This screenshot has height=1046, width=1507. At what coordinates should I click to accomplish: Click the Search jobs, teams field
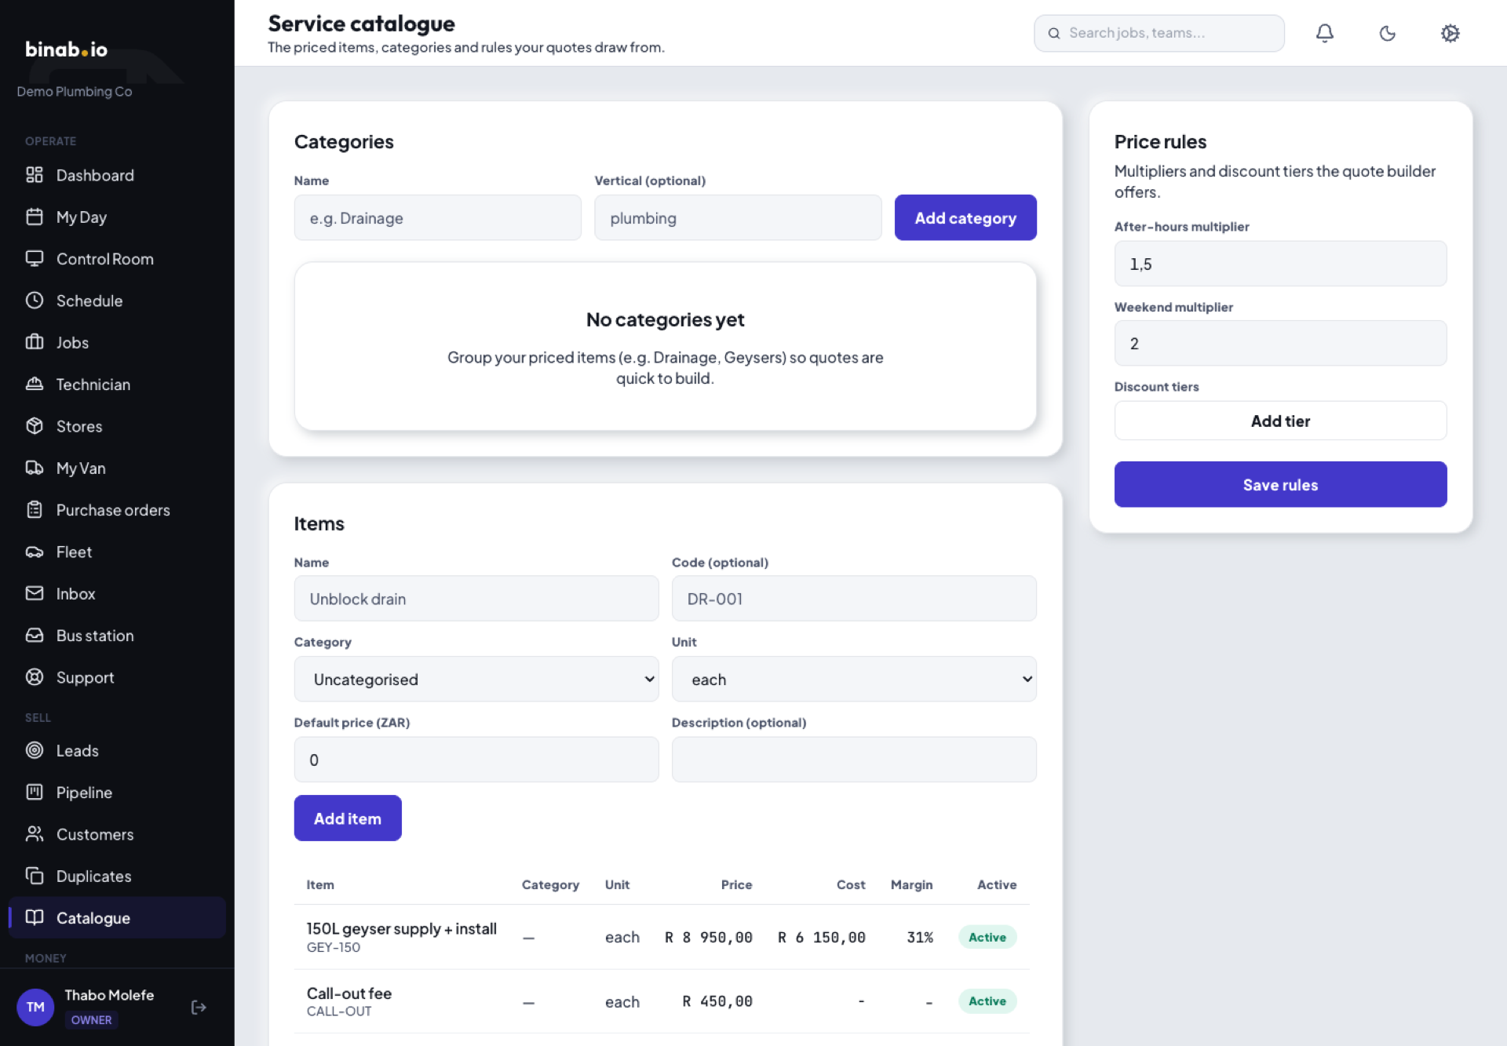(x=1159, y=33)
